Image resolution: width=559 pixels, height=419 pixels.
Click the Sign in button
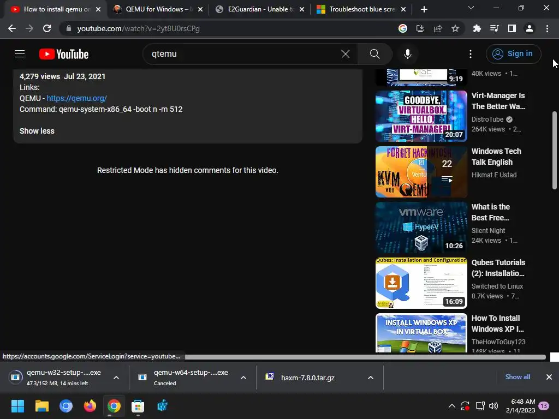coord(513,54)
